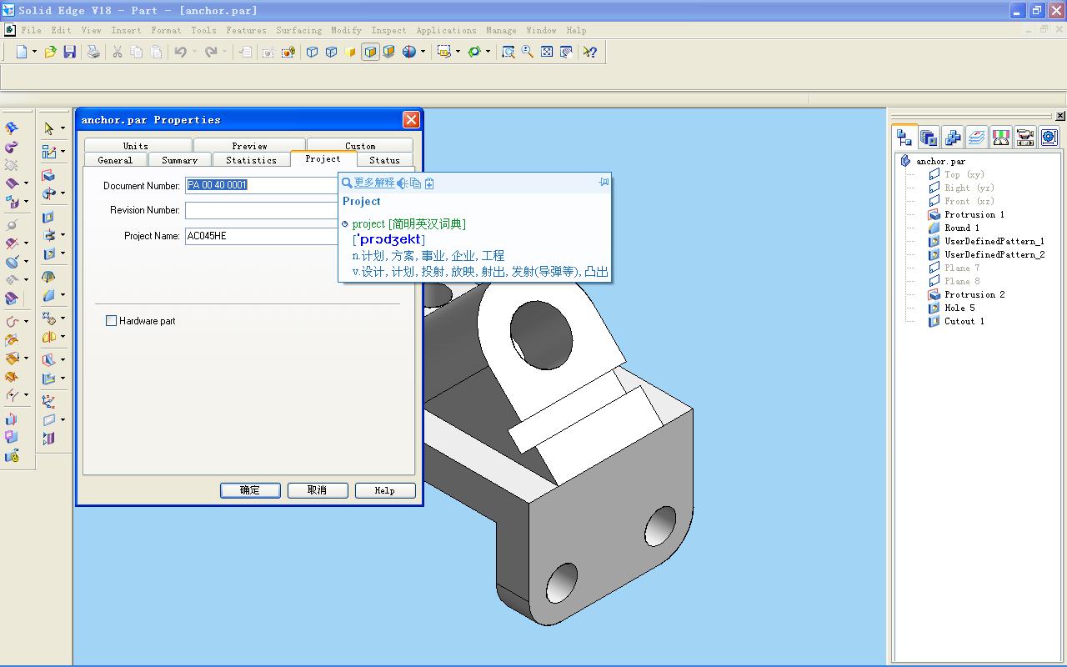Open the 更多解释 link in the dictionary popup
The height and width of the screenshot is (667, 1067).
point(374,183)
